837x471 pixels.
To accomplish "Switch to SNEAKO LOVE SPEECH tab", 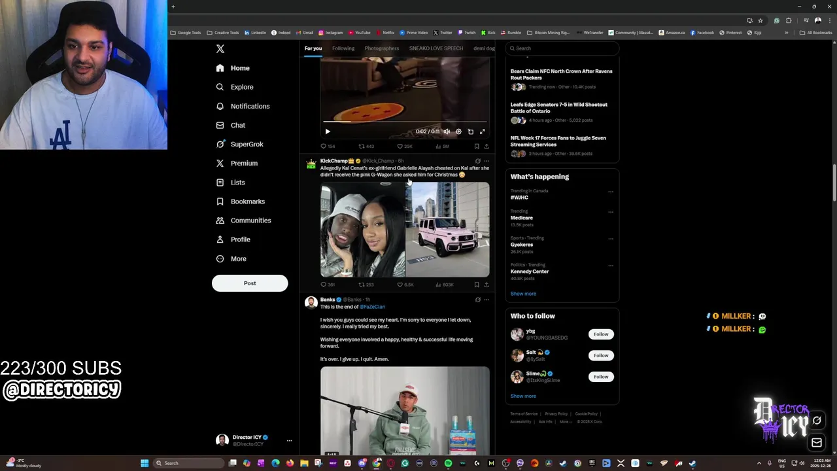I will click(436, 48).
